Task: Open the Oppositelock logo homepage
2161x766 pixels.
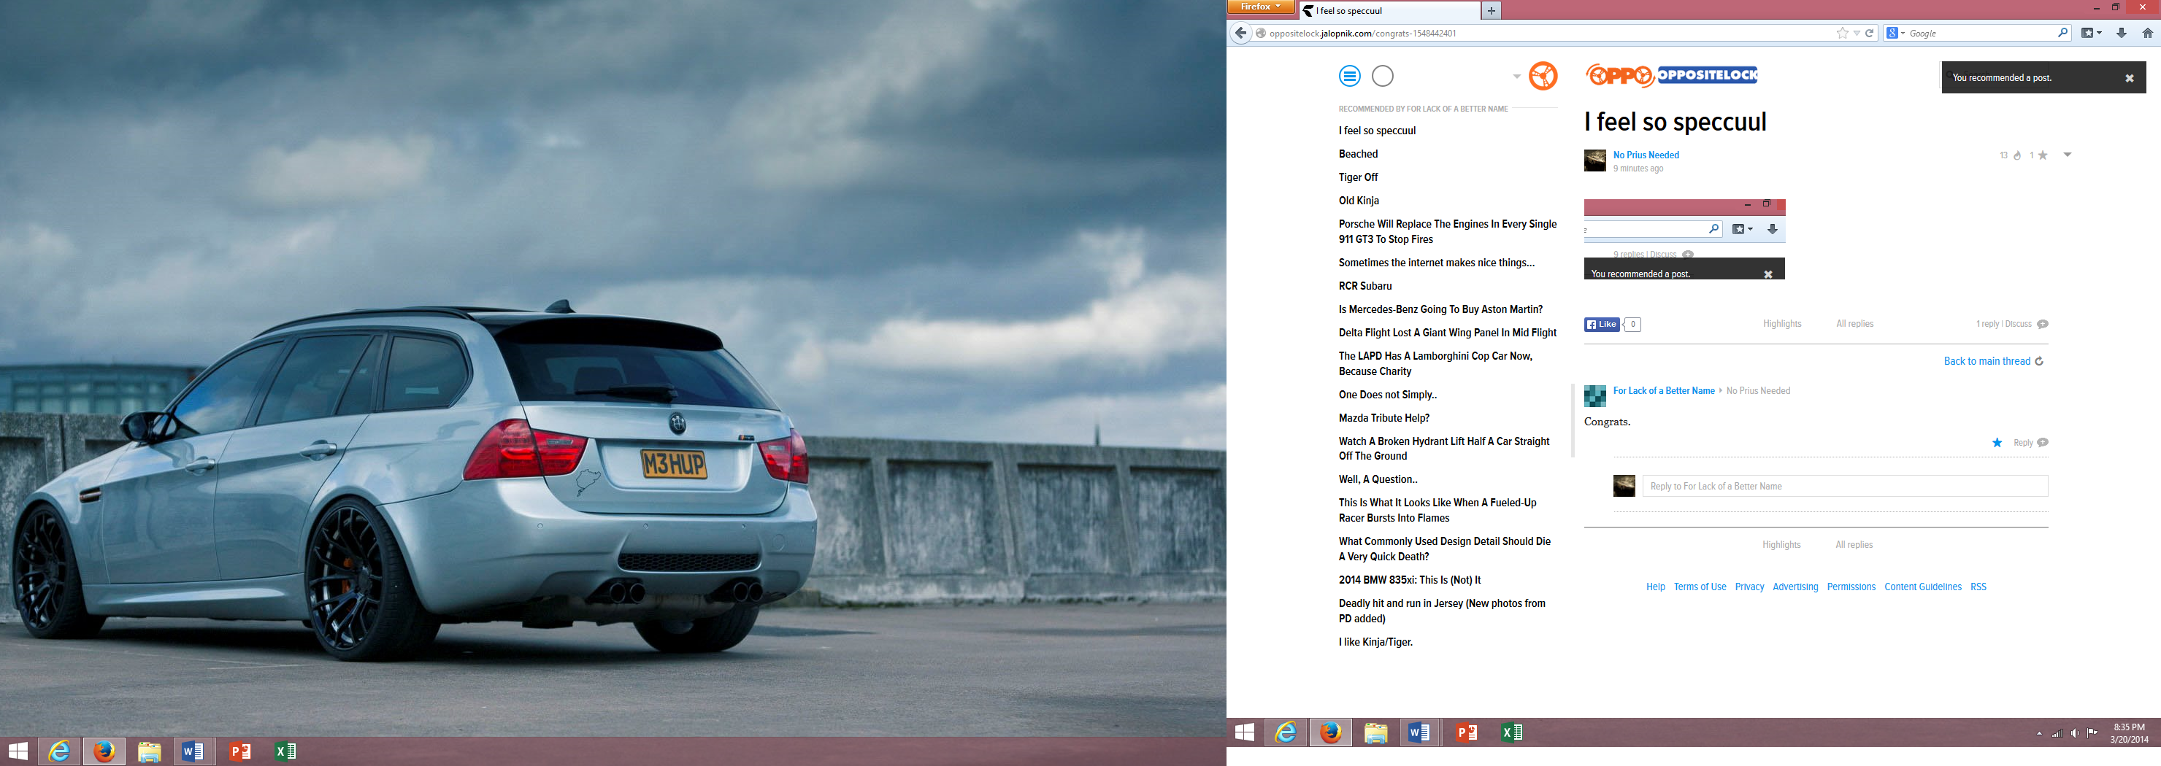Action: pos(1671,75)
